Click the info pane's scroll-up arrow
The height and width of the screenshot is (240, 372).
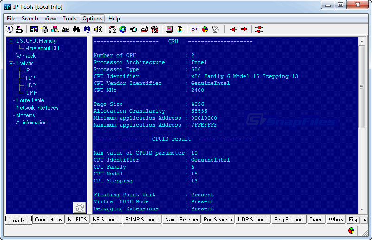coord(361,41)
